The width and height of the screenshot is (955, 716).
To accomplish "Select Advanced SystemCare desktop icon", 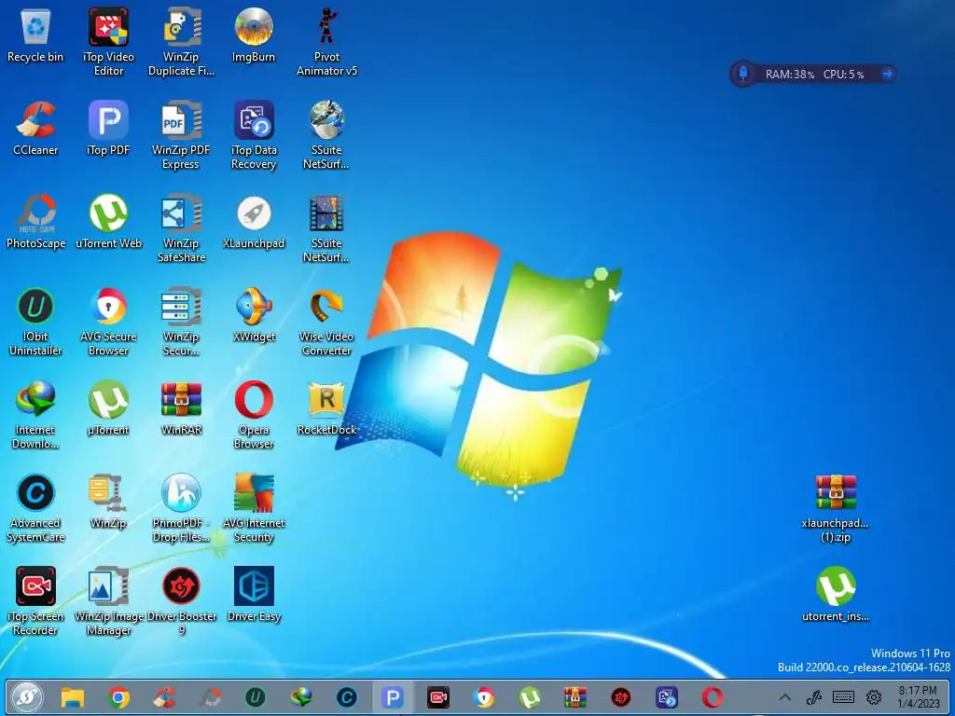I will click(35, 508).
